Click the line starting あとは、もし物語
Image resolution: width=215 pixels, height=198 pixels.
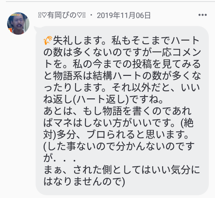click(x=118, y=111)
